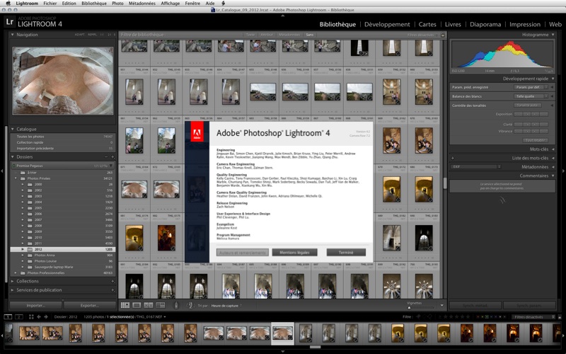Select the Painter spray can tool

click(x=176, y=305)
